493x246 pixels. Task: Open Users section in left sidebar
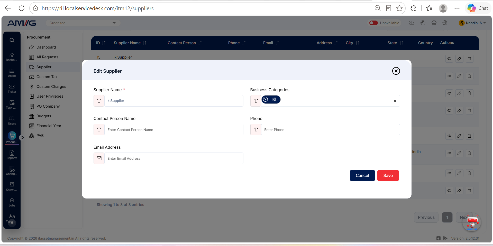coord(12,120)
